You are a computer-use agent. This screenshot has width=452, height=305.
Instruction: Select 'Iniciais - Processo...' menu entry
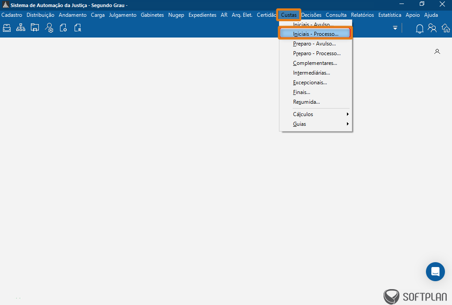coord(315,34)
